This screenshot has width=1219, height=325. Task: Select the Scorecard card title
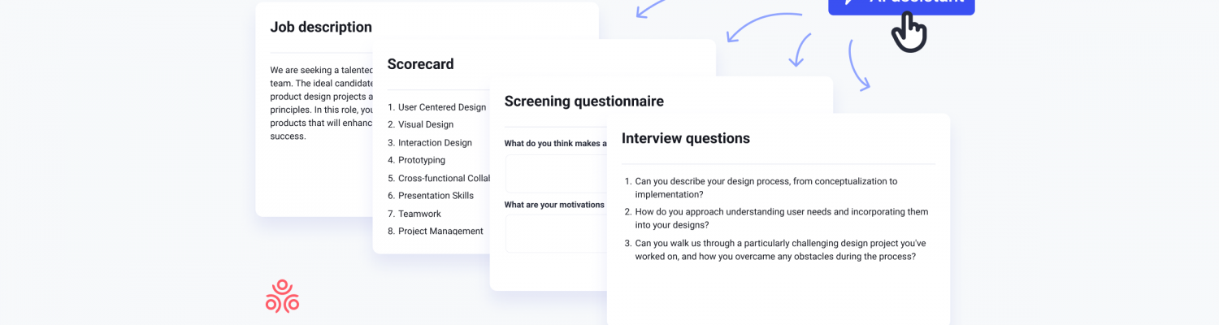point(420,64)
